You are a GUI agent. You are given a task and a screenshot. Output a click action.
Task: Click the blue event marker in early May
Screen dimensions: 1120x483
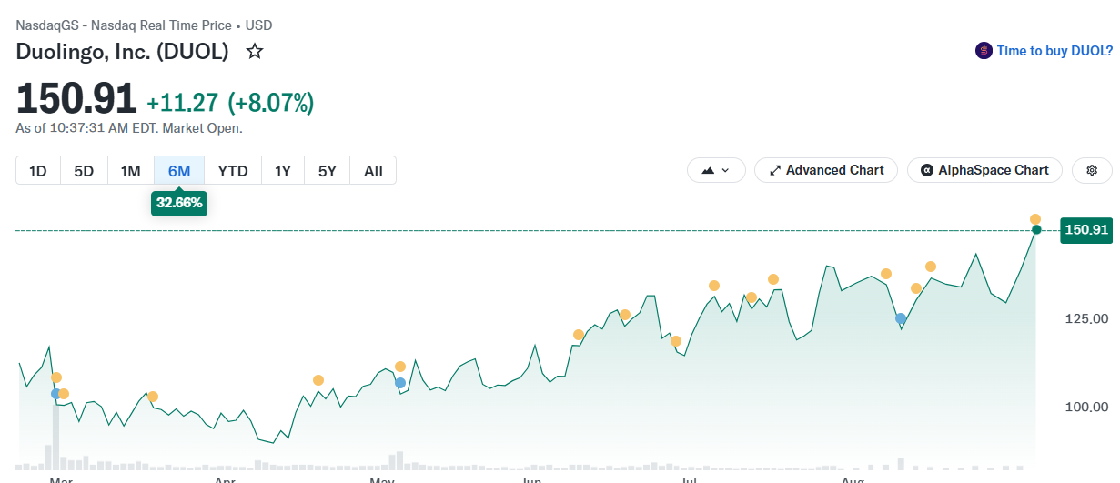(x=400, y=383)
